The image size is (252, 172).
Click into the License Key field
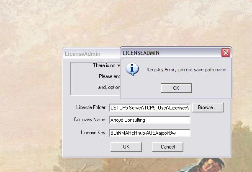[x=150, y=133]
